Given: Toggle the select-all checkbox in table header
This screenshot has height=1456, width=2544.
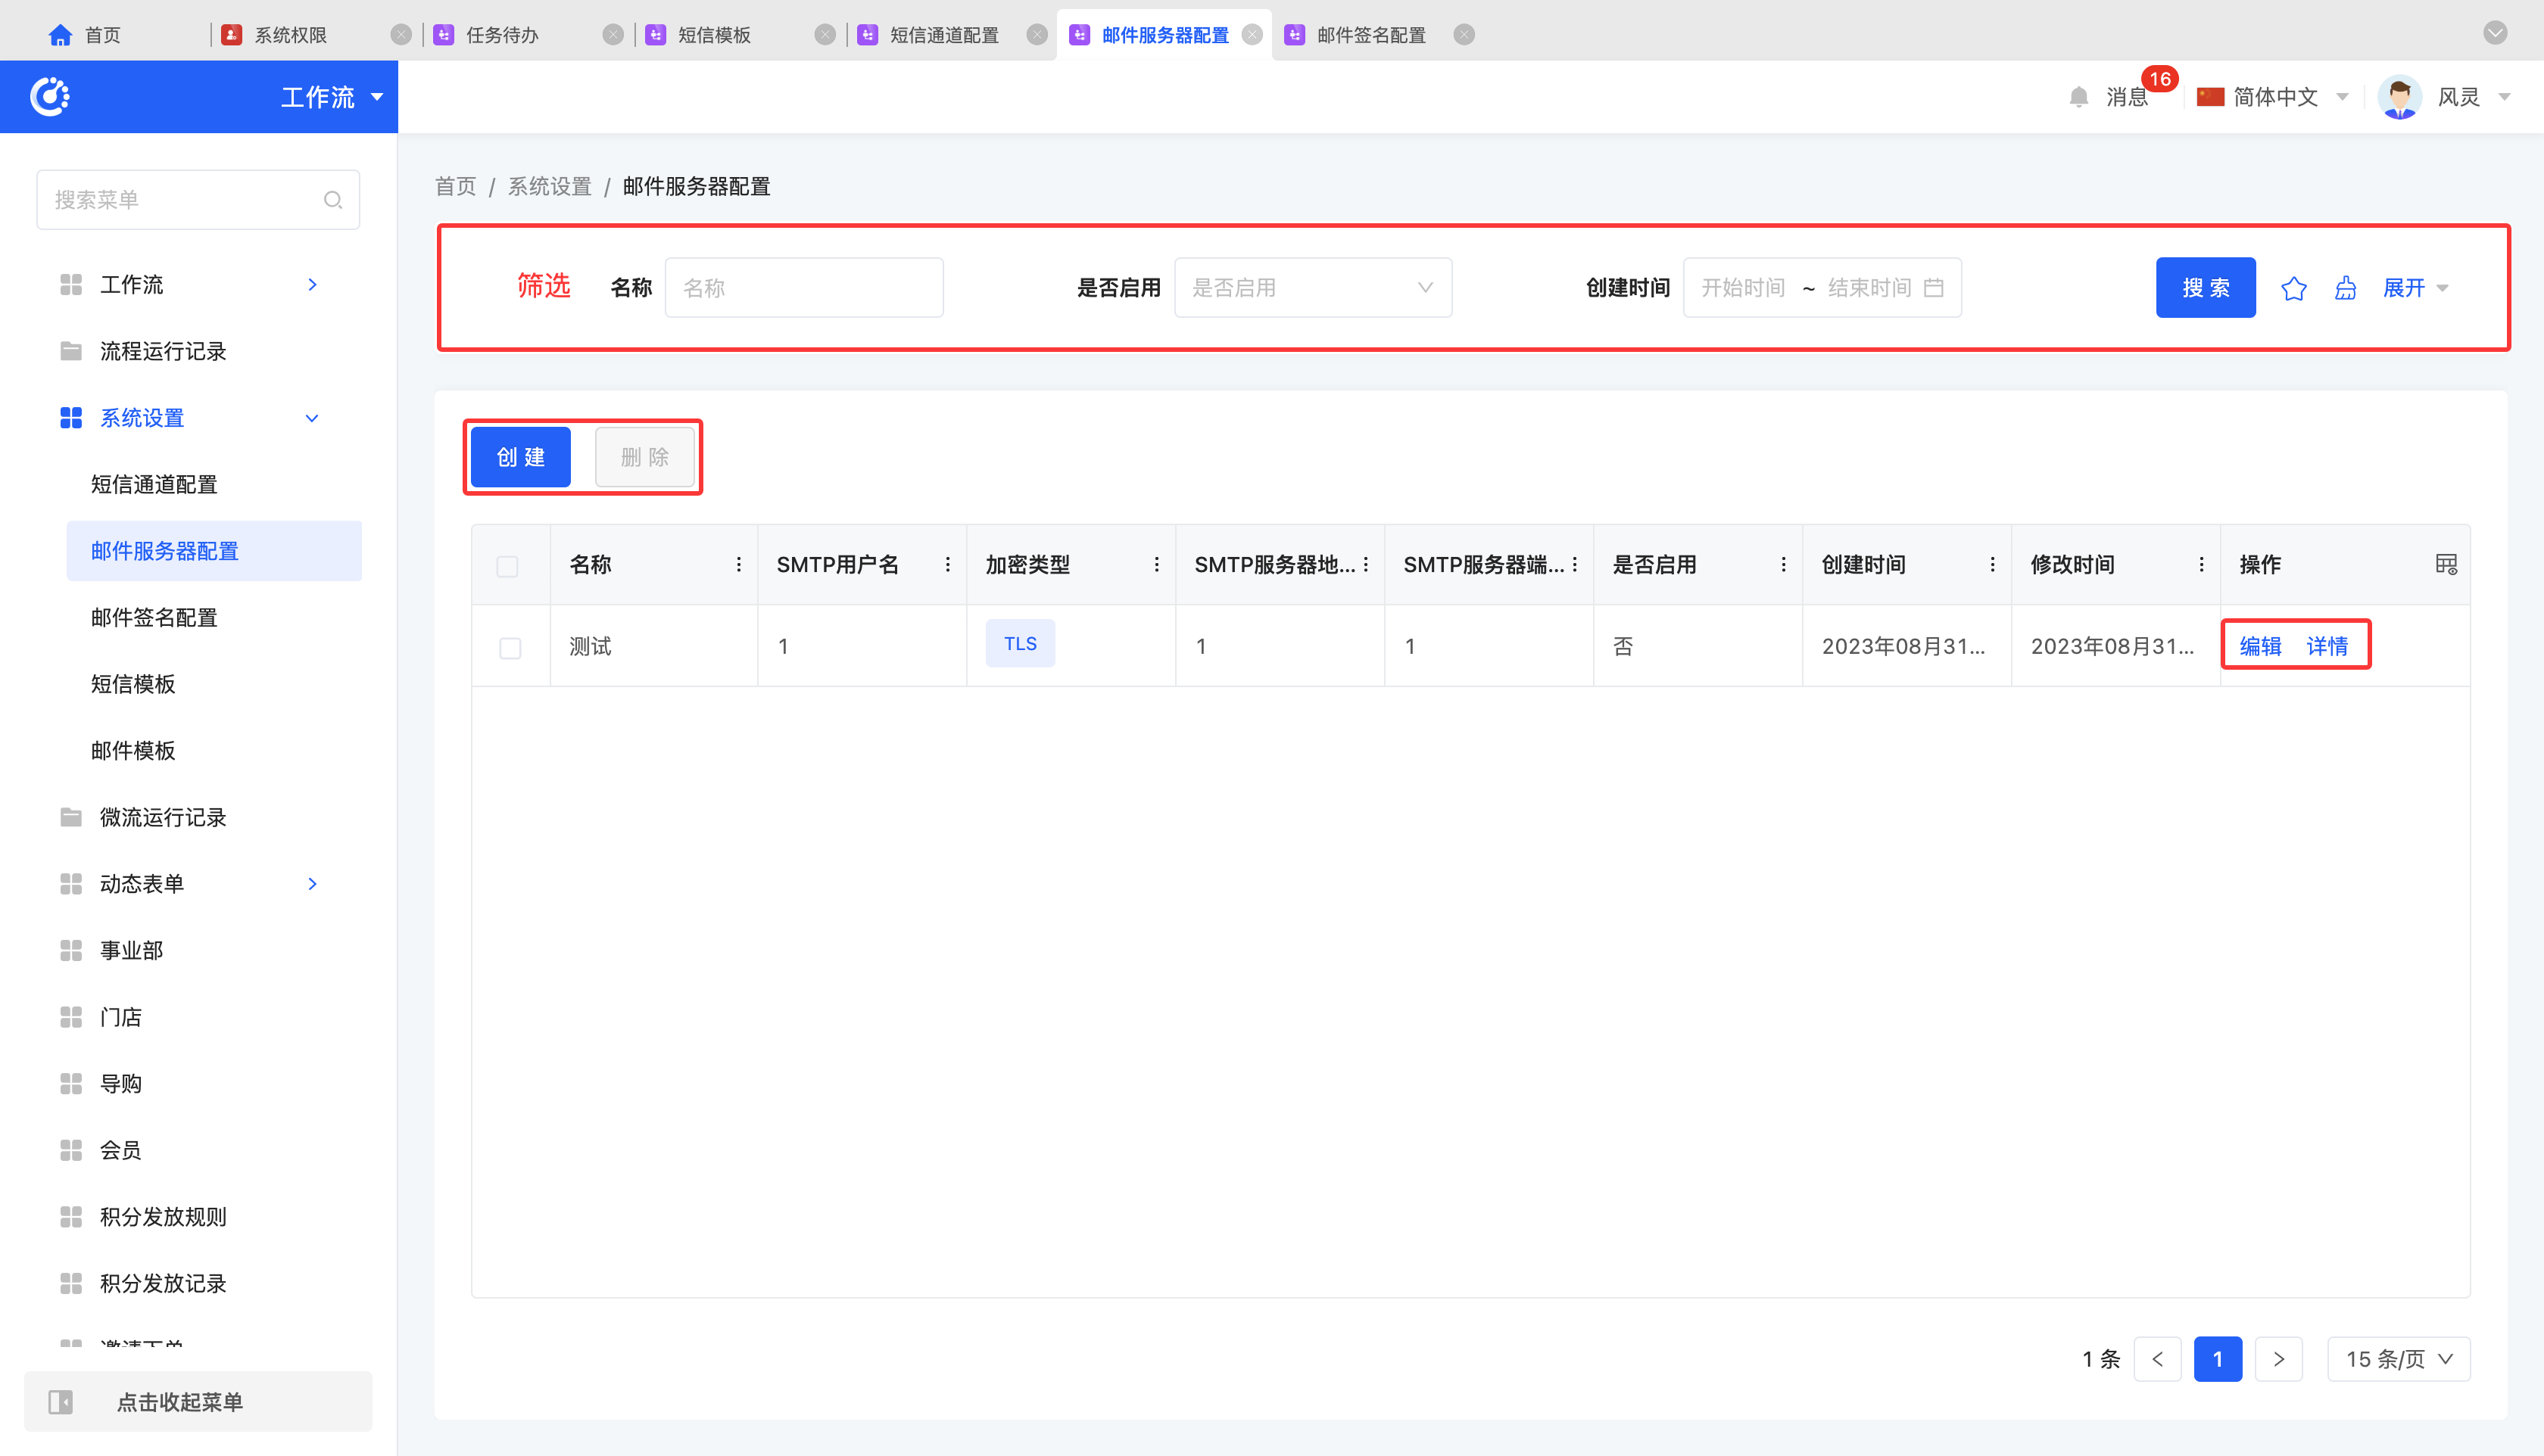Looking at the screenshot, I should (x=507, y=566).
